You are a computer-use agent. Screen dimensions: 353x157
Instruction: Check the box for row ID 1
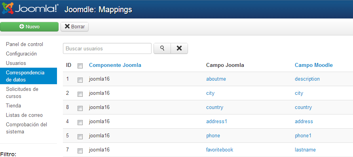pyautogui.click(x=80, y=80)
